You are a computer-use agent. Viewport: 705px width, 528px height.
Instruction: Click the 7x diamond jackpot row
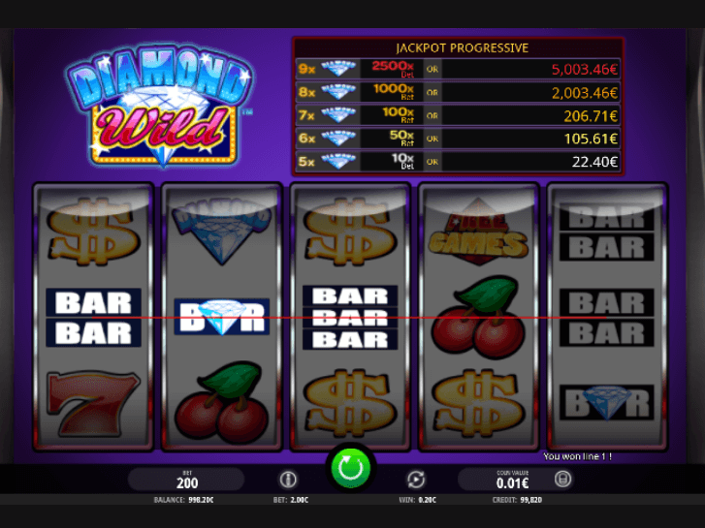point(458,115)
